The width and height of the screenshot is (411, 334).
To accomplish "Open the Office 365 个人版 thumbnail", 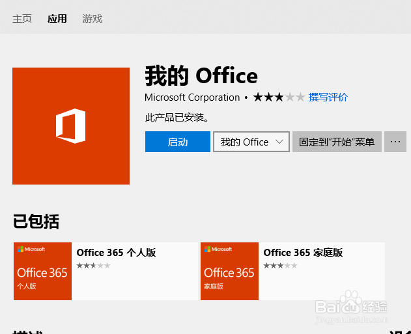I will (42, 271).
